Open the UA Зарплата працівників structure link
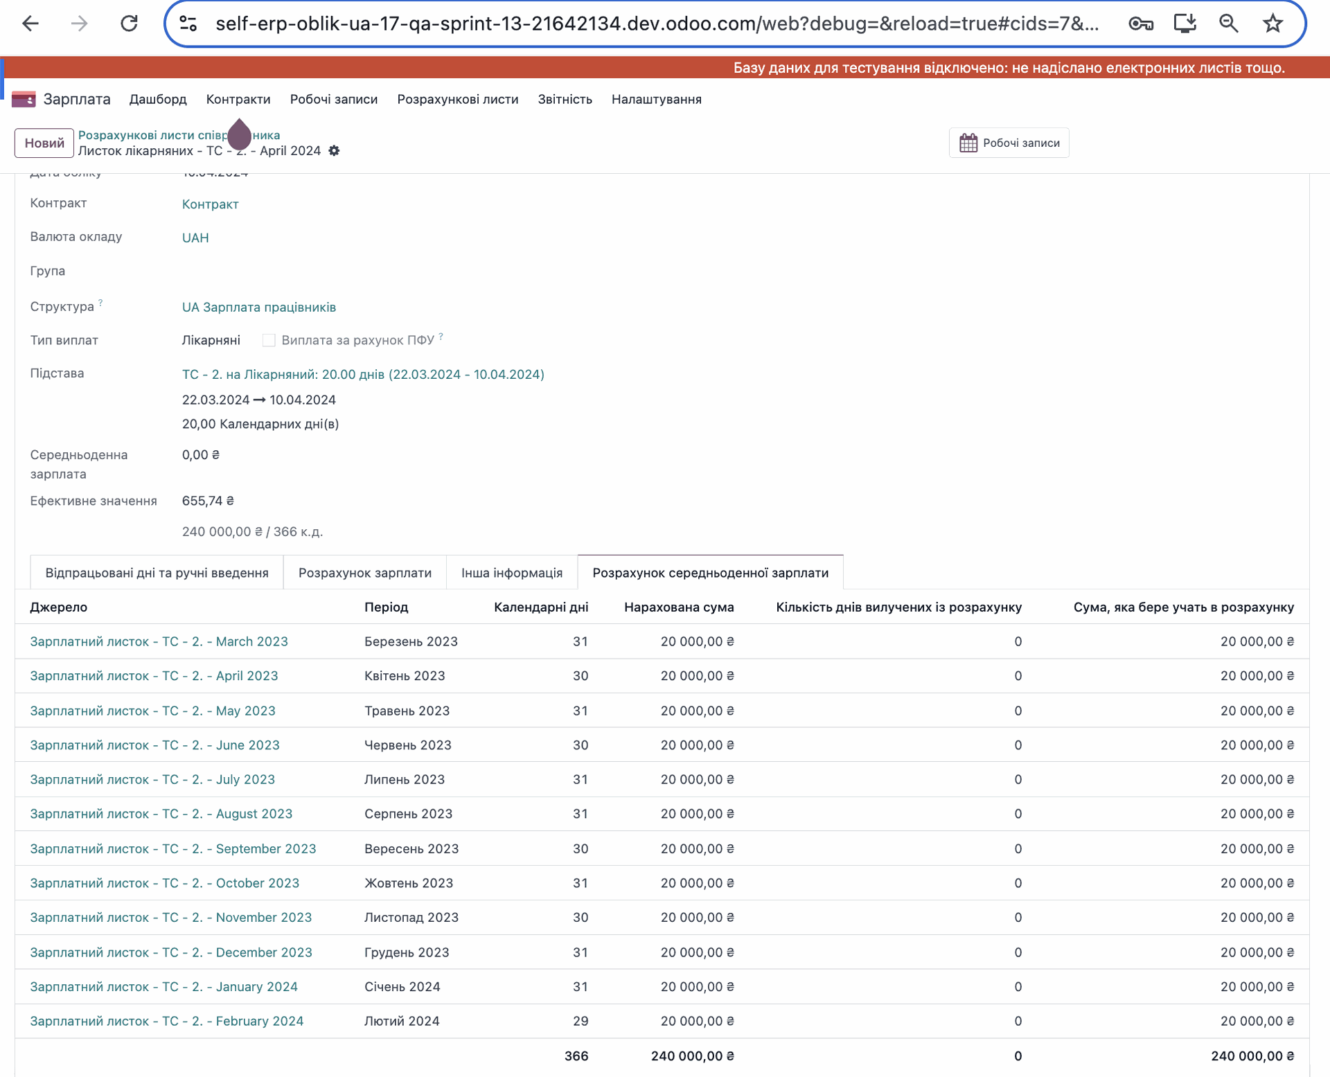Viewport: 1330px width, 1077px height. coord(258,307)
